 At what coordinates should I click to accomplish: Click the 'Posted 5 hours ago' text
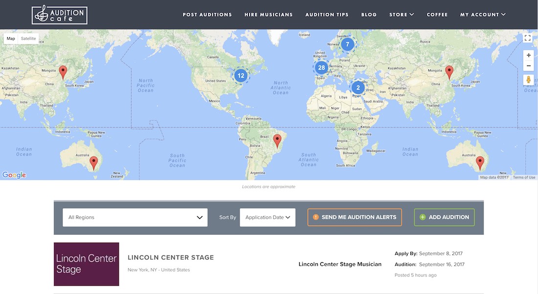click(x=416, y=275)
